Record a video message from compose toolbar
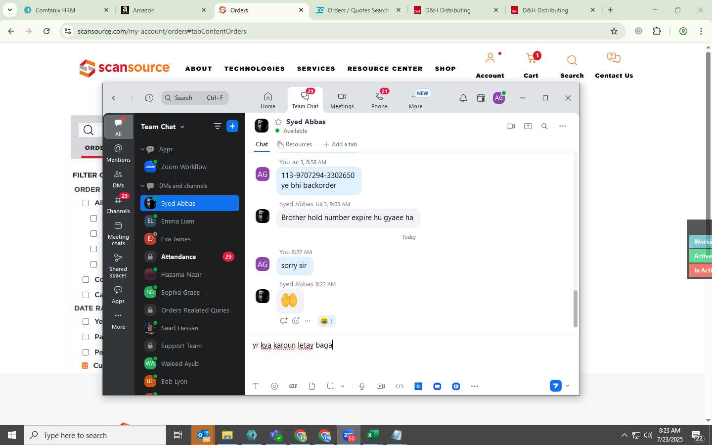 tap(381, 386)
